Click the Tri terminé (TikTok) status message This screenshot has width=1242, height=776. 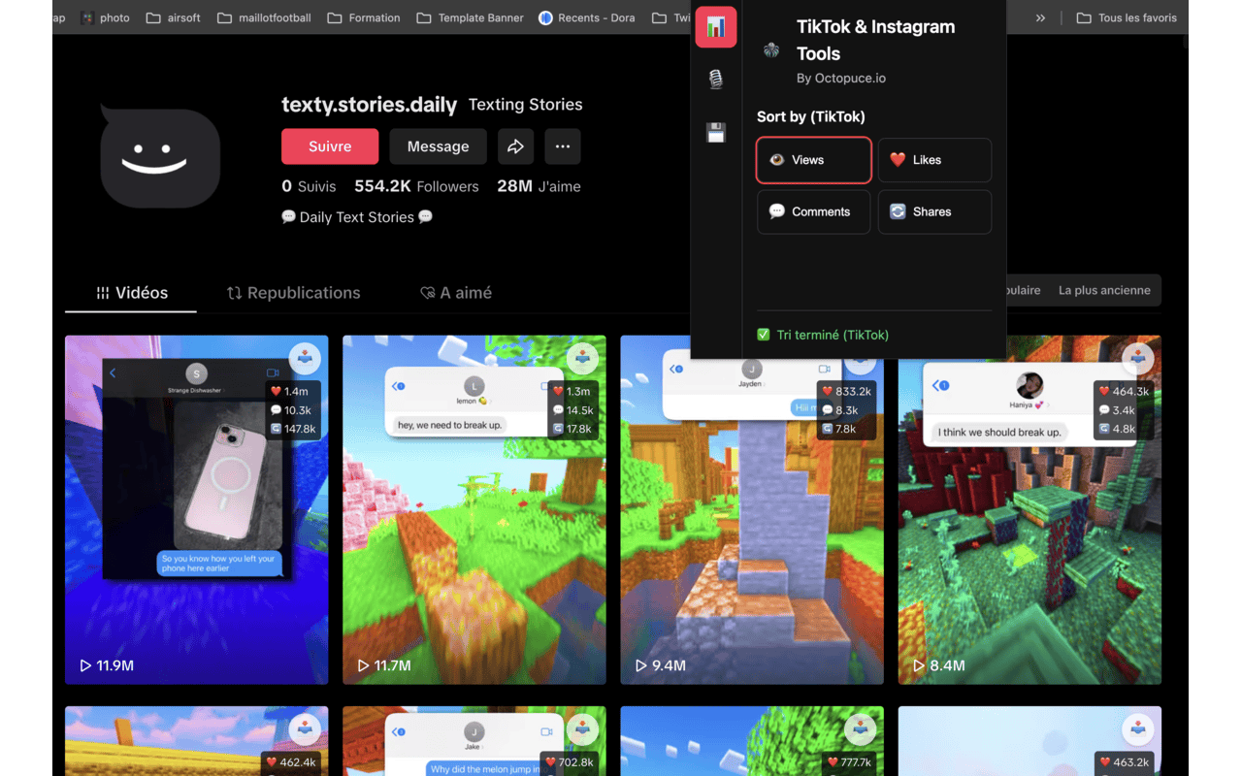(x=823, y=335)
